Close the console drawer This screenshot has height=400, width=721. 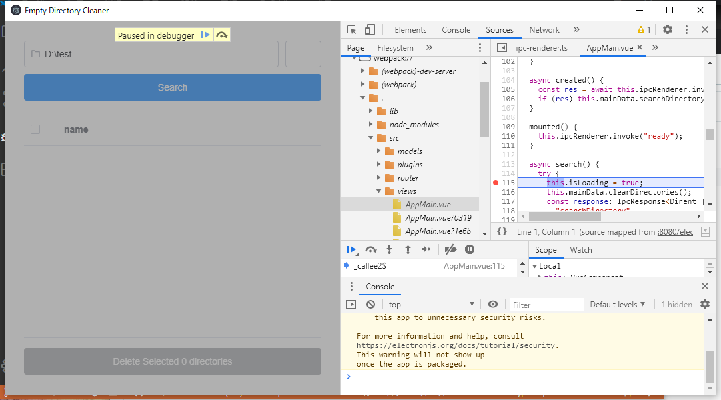tap(705, 286)
